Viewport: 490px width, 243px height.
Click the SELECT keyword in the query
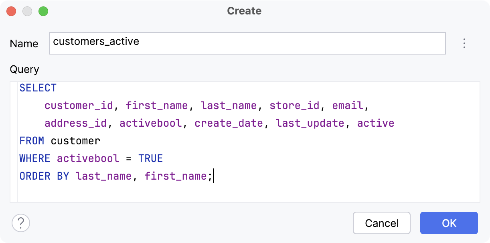click(38, 88)
